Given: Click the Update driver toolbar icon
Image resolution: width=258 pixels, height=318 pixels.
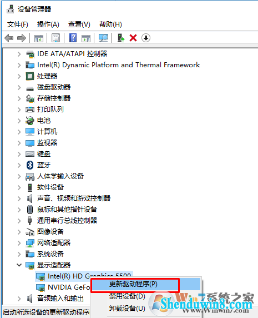Looking at the screenshot, I should coord(121,38).
